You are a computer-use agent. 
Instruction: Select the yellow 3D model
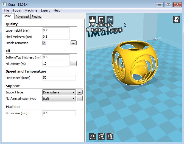tap(135, 63)
